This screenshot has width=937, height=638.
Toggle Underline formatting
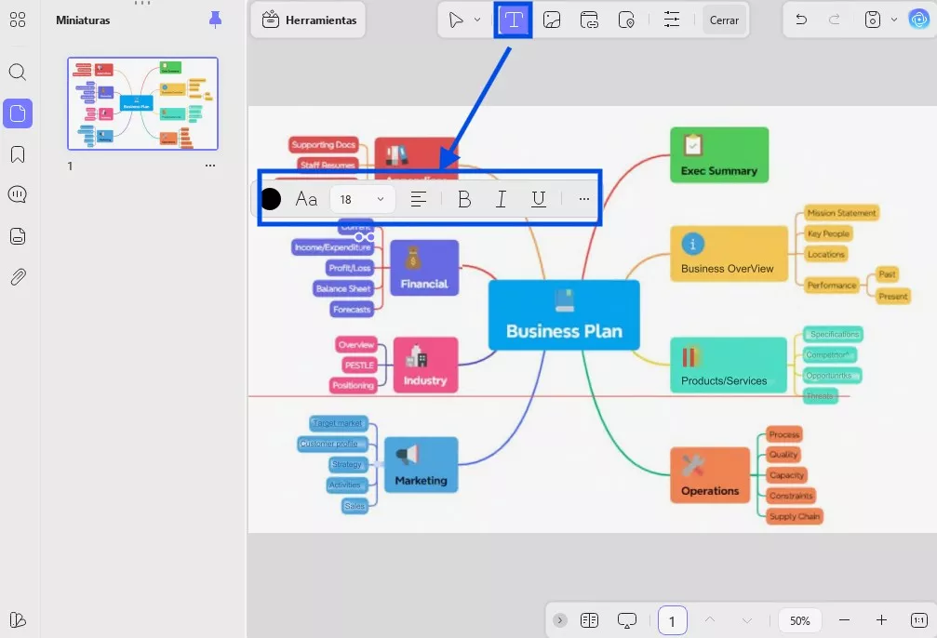click(539, 199)
